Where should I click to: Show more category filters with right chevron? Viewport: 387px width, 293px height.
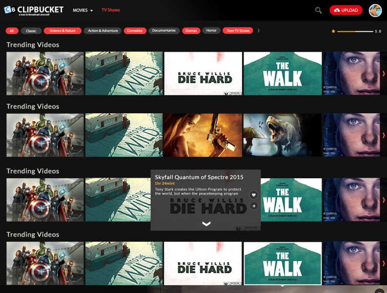pos(259,30)
